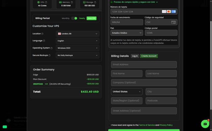Click the $422.40 USD total amount
This screenshot has width=212, height=131.
point(90,92)
